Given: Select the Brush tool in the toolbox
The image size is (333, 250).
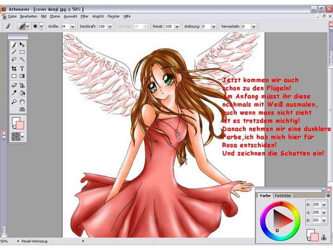Looking at the screenshot, I should pyautogui.click(x=14, y=44).
